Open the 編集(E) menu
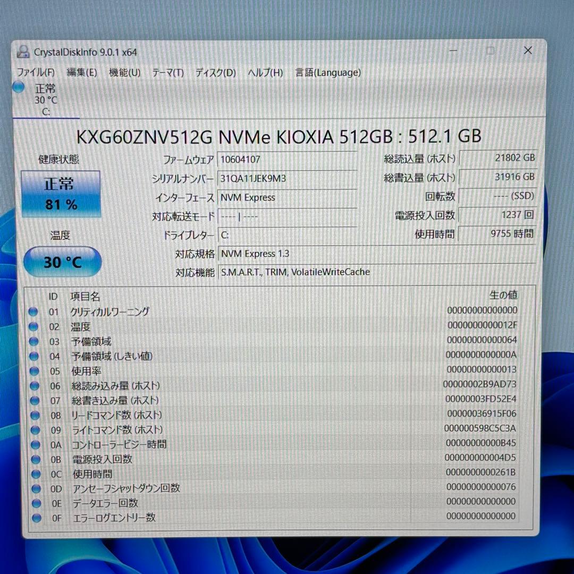Viewport: 574px width, 574px height. (82, 72)
